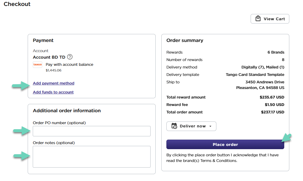Click the green arrow beside Add payment method
Screen dimensions: 303x181
pyautogui.click(x=21, y=86)
